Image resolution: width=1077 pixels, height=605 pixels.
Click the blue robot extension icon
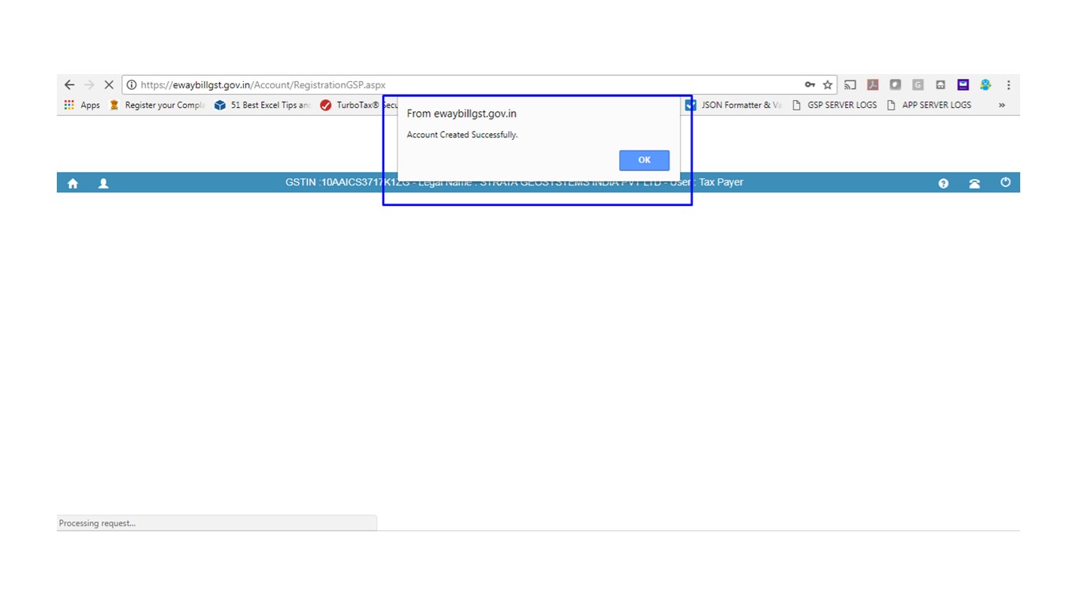coord(985,84)
